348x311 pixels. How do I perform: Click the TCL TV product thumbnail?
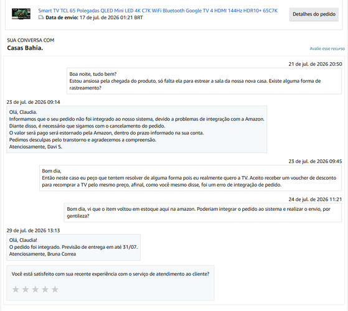pos(21,14)
